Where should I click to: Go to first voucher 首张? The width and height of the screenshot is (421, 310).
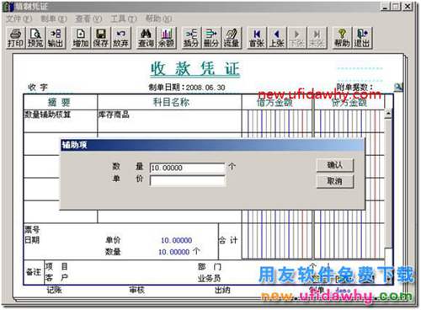[x=257, y=38]
